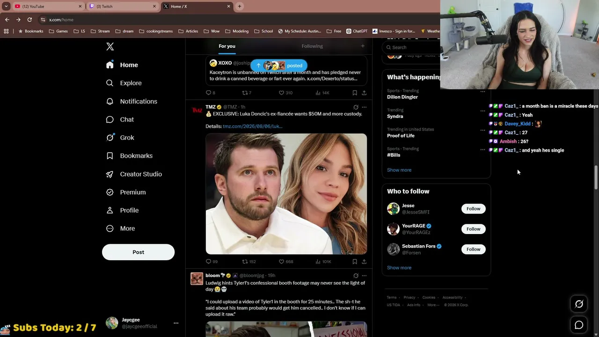The height and width of the screenshot is (337, 599).
Task: Share the XOXO Kaceytron post
Action: click(364, 93)
